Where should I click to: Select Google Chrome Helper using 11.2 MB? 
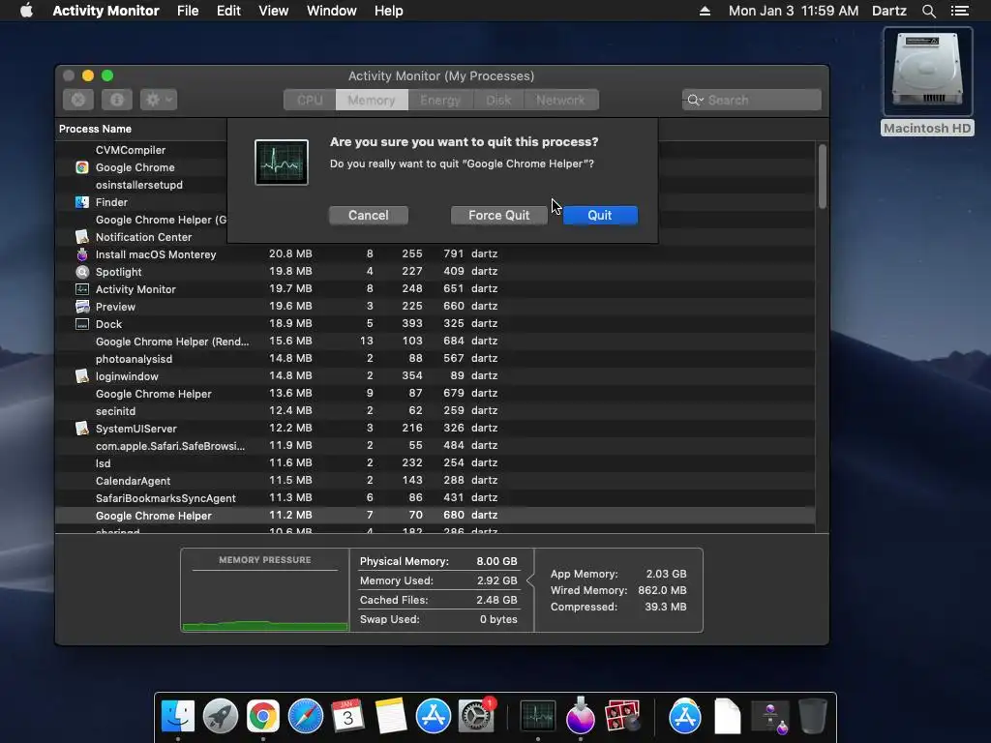435,515
